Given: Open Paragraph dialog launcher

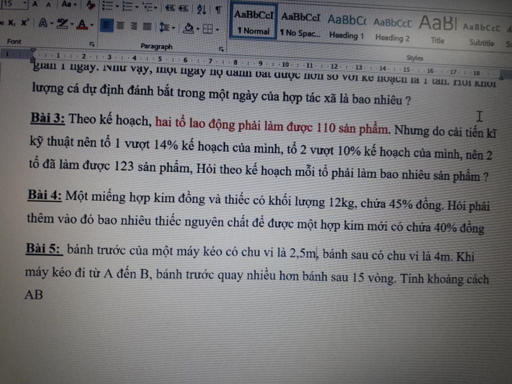Looking at the screenshot, I should (x=221, y=49).
